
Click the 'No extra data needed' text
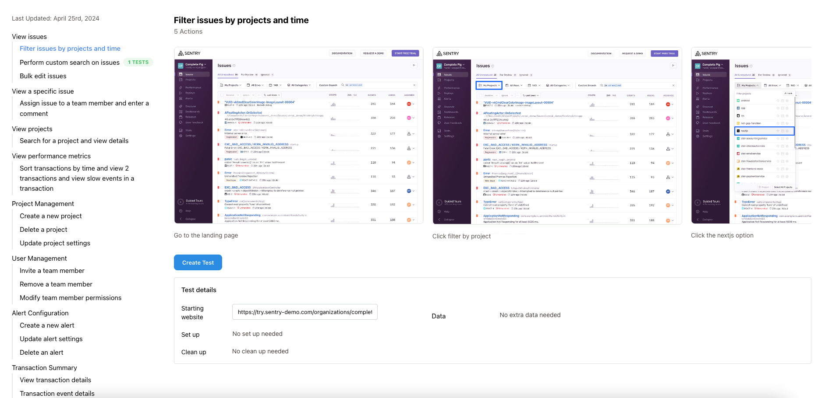tap(530, 315)
